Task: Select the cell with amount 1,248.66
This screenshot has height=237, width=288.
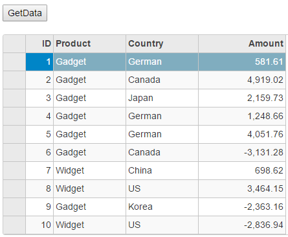Action: click(242, 116)
